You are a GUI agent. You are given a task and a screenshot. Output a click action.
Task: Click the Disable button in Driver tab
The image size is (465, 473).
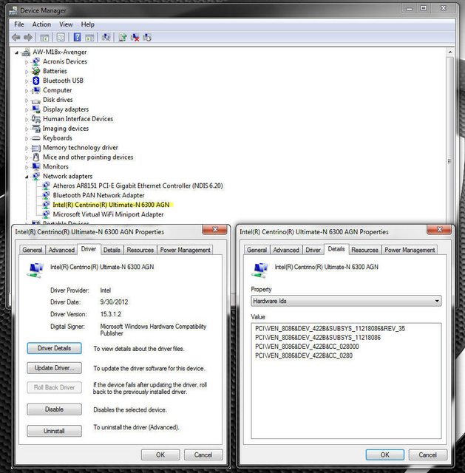pyautogui.click(x=54, y=409)
